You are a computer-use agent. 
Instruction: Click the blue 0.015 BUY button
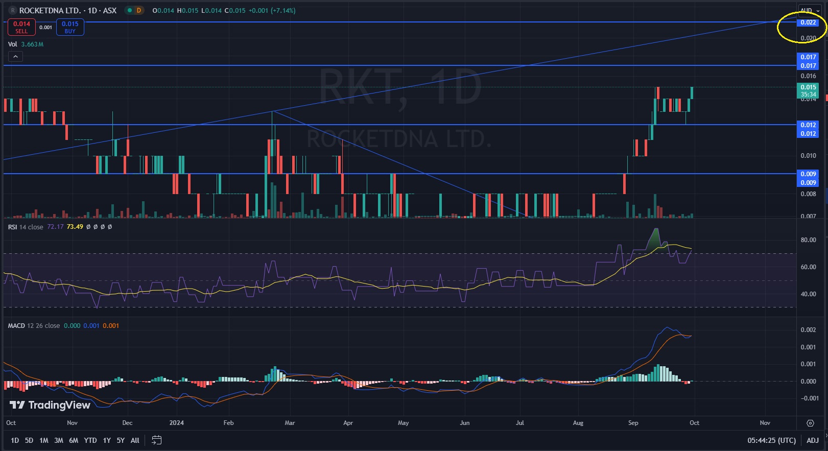tap(70, 27)
